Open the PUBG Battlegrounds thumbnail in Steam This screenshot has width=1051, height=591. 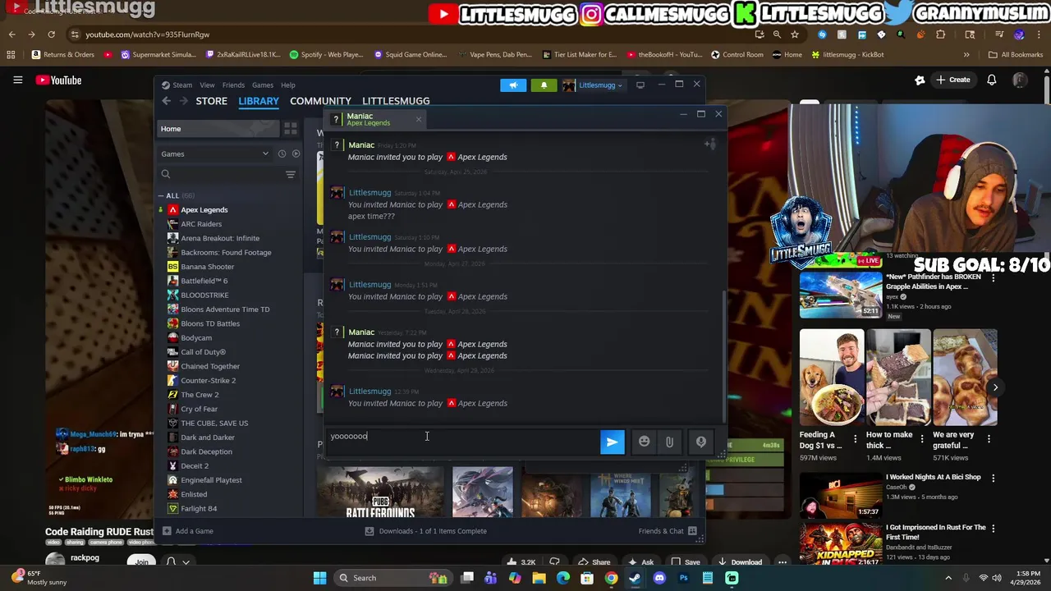pos(380,492)
